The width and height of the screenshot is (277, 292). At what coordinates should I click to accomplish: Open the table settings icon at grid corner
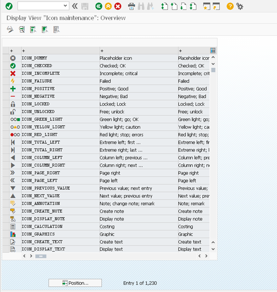tap(213, 51)
